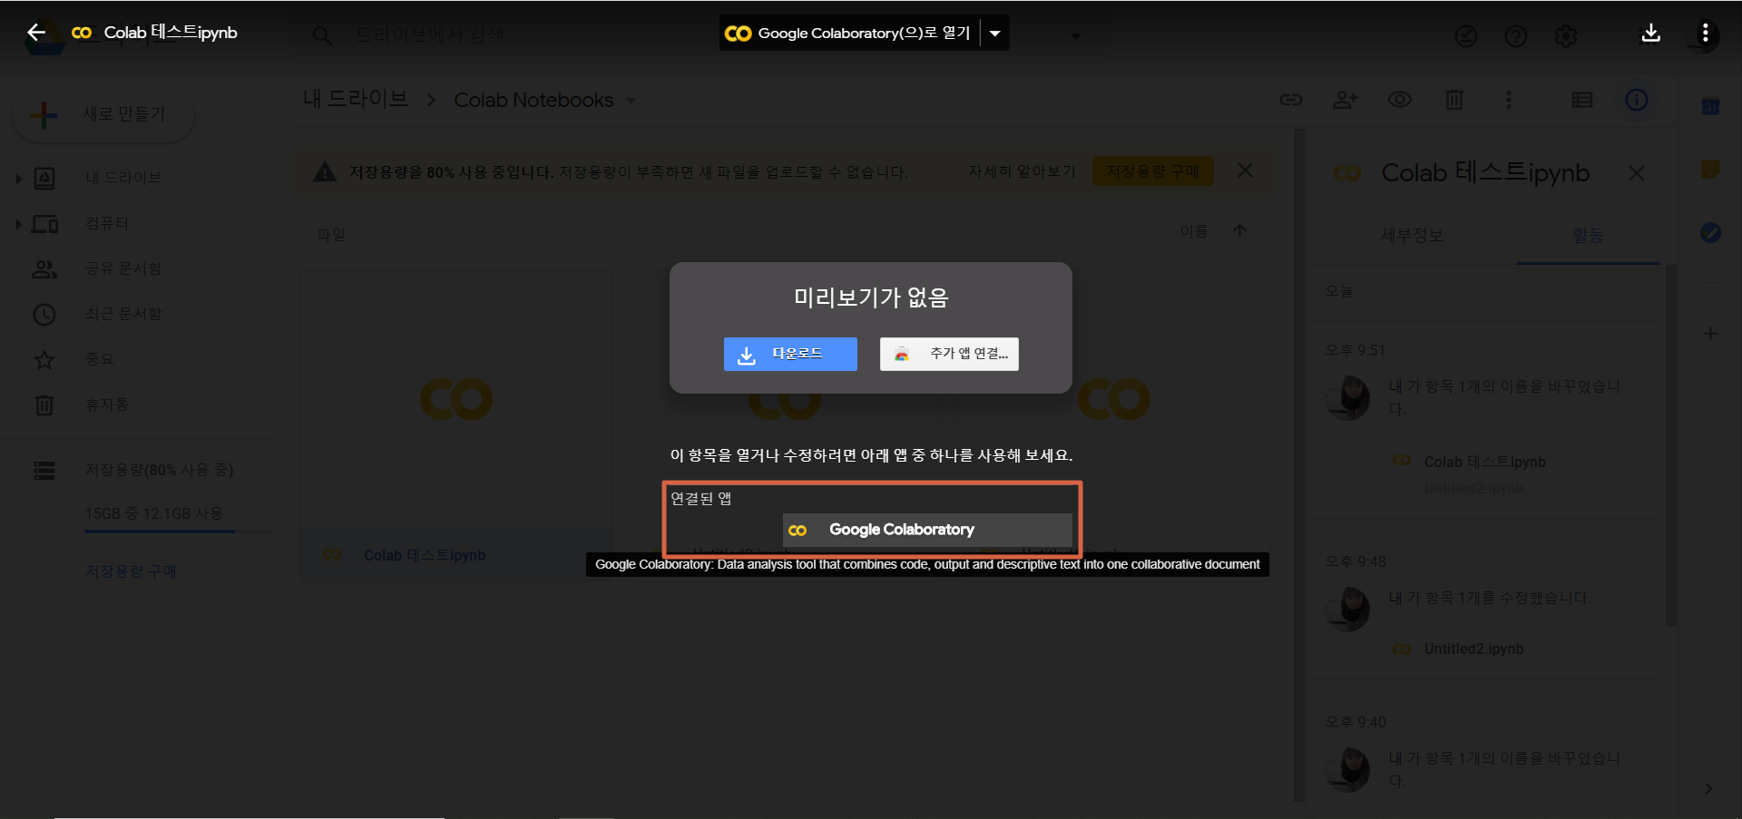Click the share add-person icon
Viewport: 1742px width, 819px height.
[1346, 100]
